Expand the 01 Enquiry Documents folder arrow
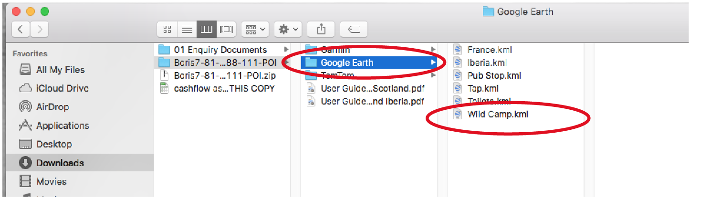721x210 pixels. (x=286, y=50)
